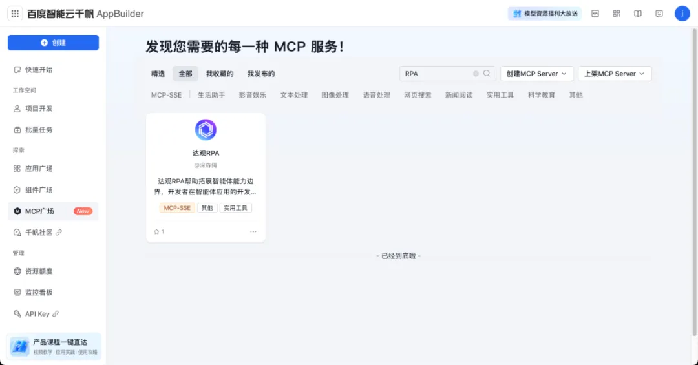Viewport: 698px width, 365px height.
Task: Click the feedback smiley chat icon
Action: (659, 14)
